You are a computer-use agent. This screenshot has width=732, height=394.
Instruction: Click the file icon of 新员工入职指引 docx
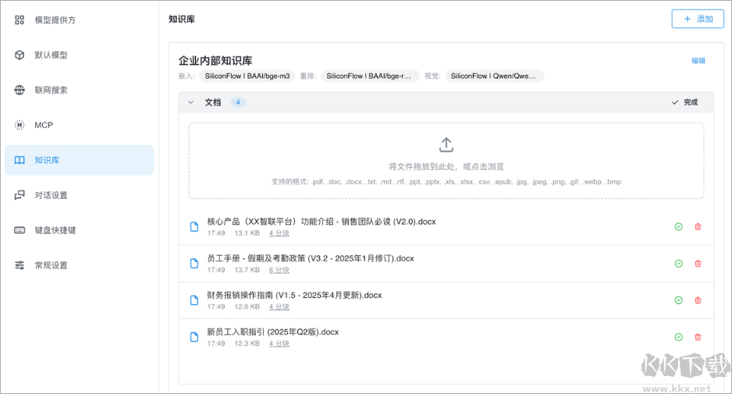[x=194, y=337]
